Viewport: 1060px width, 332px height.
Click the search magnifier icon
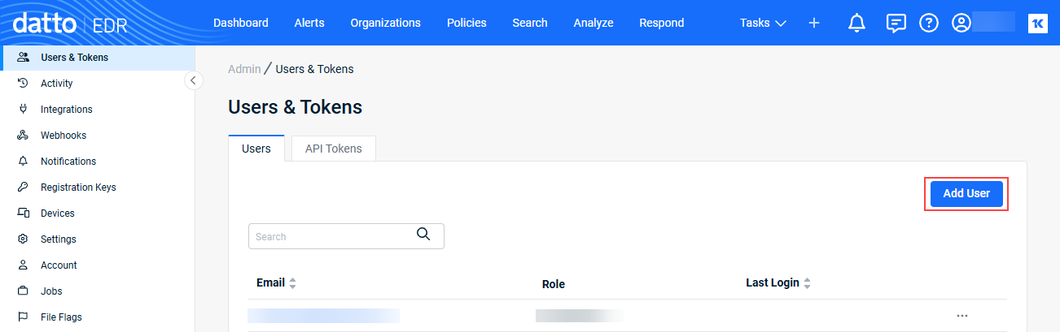click(x=423, y=235)
